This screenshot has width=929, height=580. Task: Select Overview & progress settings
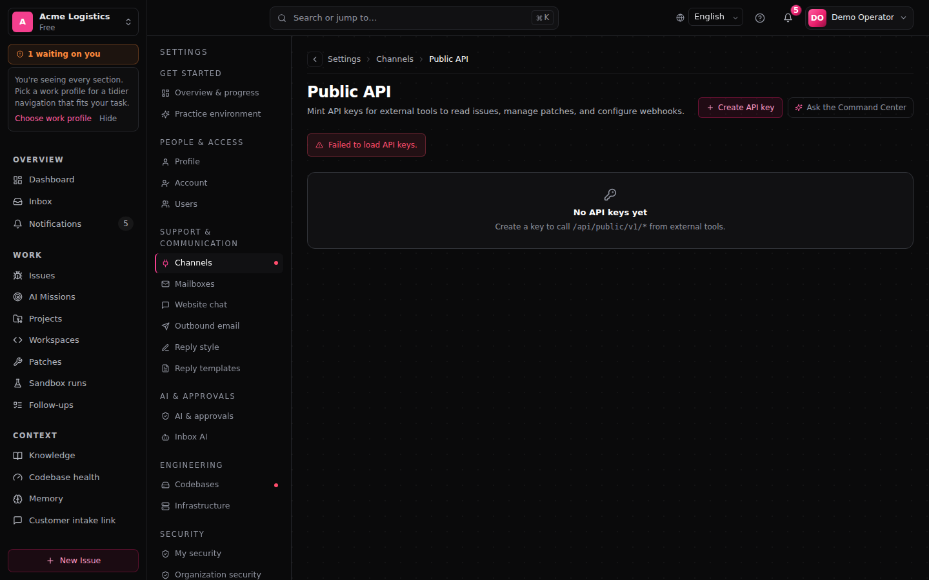coord(219,93)
